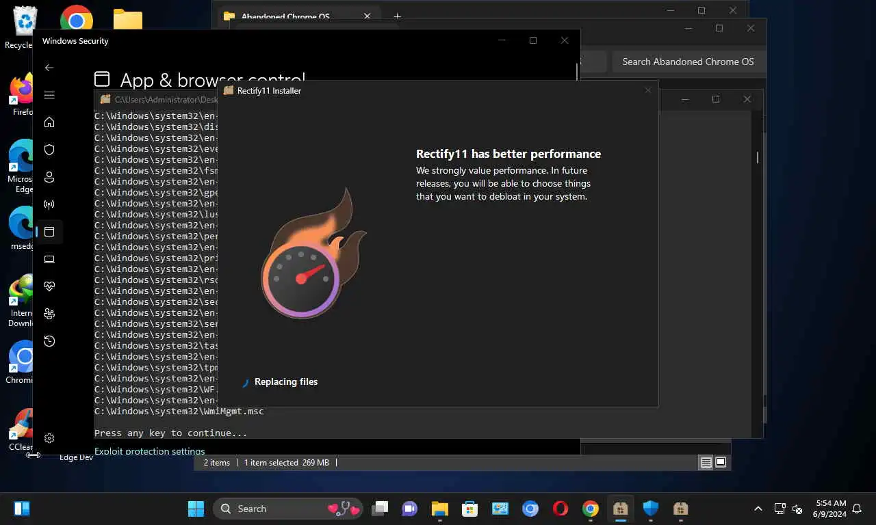Image resolution: width=876 pixels, height=525 pixels.
Task: Open network settings from system tray
Action: point(780,509)
